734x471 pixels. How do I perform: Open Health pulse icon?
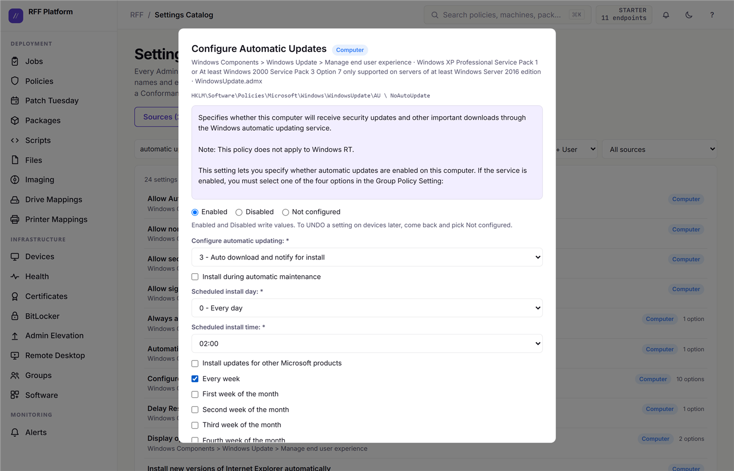point(15,276)
